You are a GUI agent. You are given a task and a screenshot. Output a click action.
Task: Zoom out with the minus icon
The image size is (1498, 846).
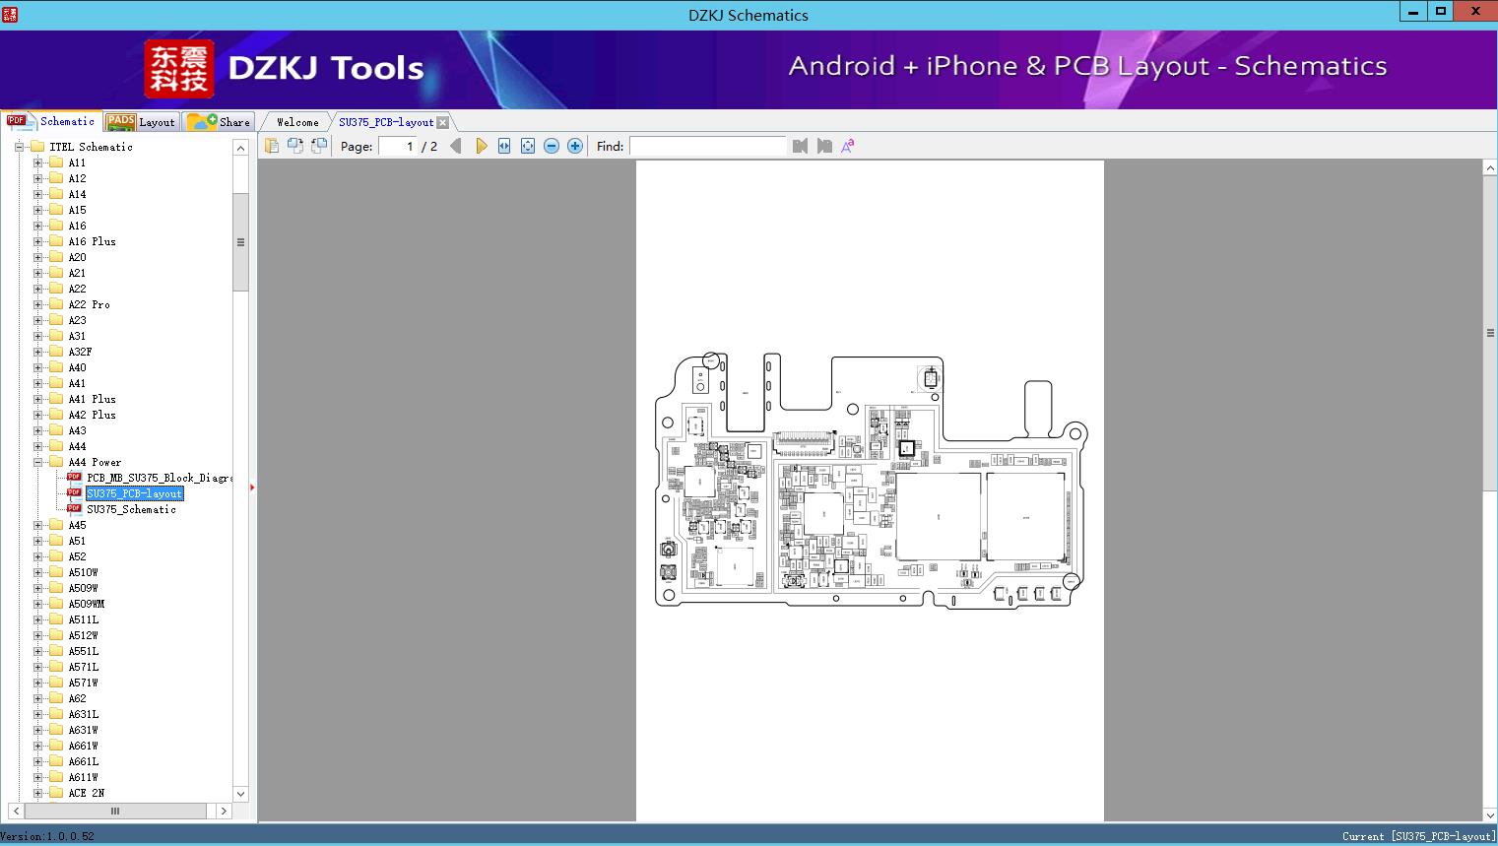tap(552, 146)
